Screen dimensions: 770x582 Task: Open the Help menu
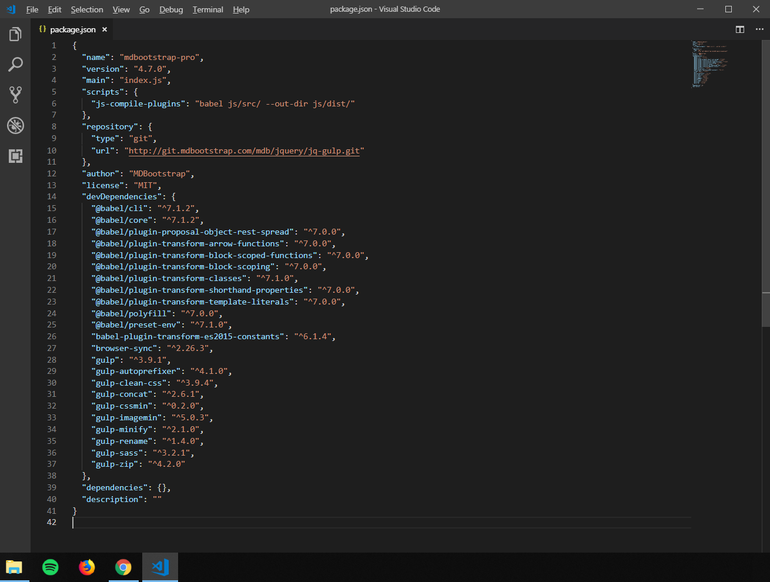click(241, 9)
